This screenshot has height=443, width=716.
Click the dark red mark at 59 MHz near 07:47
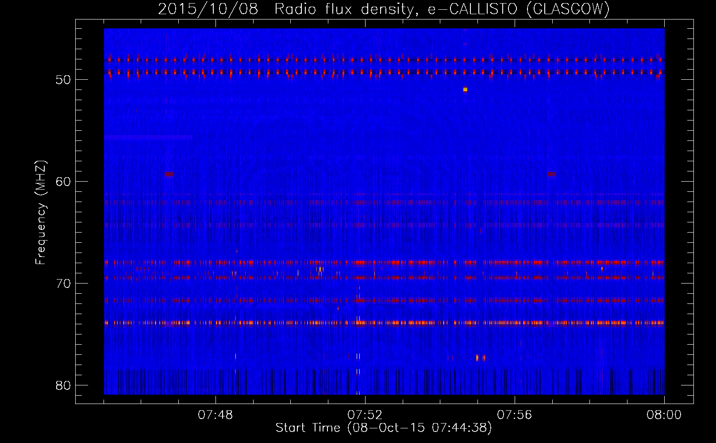(x=169, y=174)
